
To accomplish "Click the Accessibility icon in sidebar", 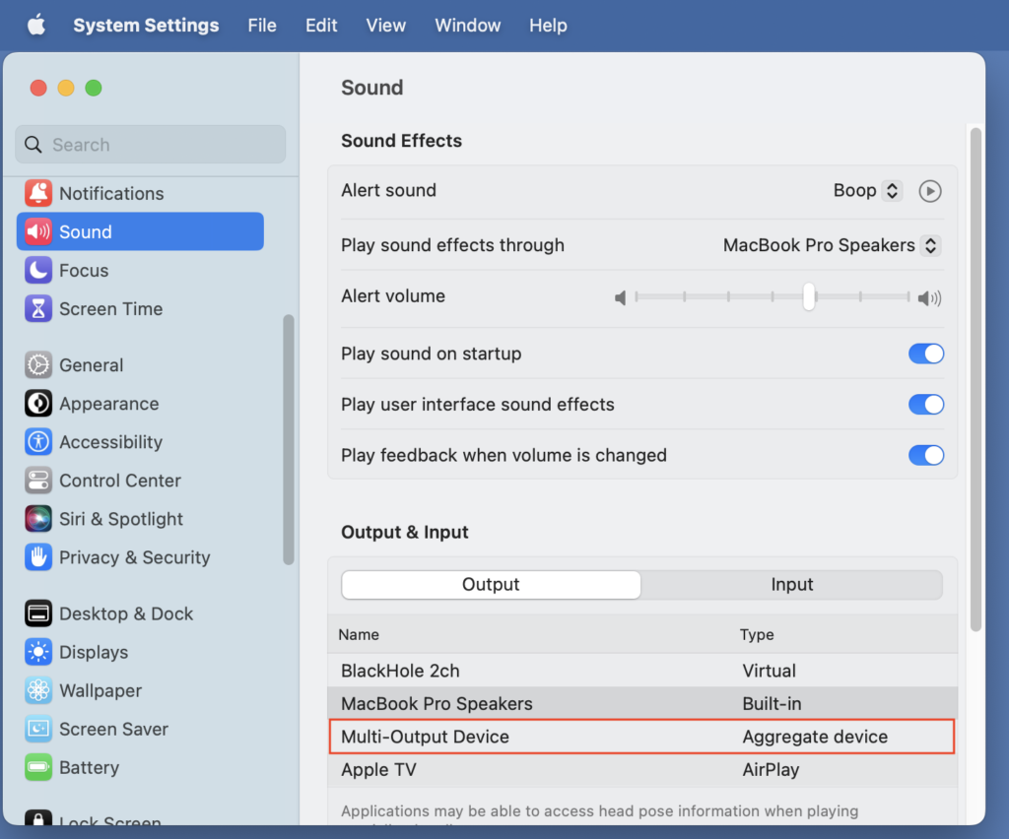I will [x=38, y=442].
